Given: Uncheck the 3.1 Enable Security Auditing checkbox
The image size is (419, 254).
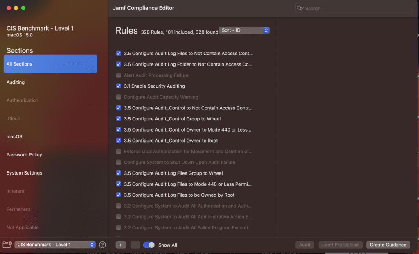Looking at the screenshot, I should coord(119,86).
